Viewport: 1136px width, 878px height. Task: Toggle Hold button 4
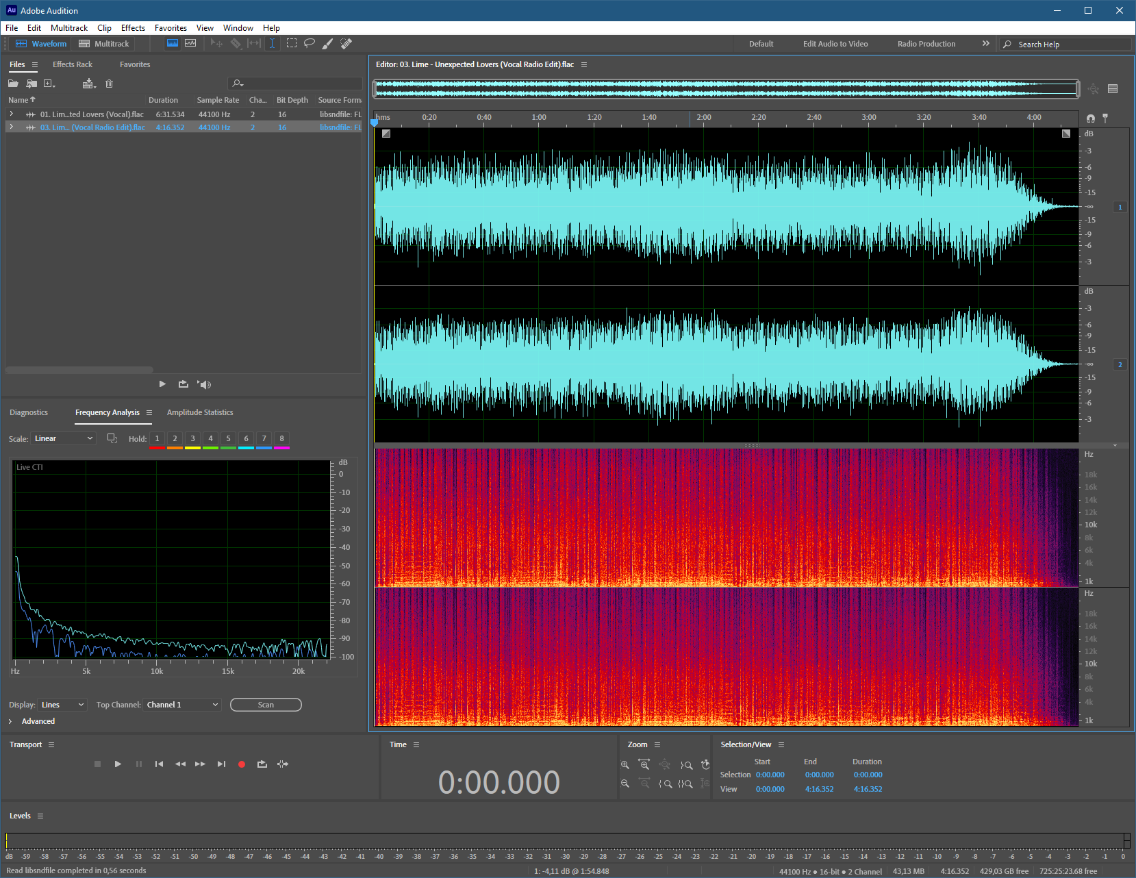tap(210, 439)
